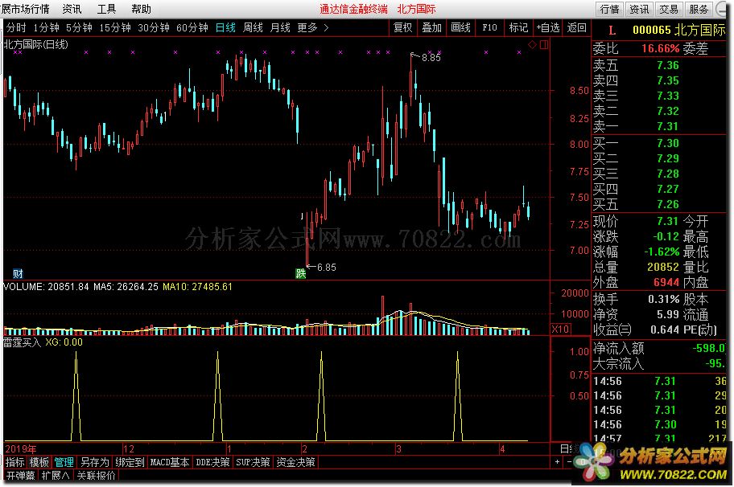Click the X10 volume scale indicator

point(560,329)
